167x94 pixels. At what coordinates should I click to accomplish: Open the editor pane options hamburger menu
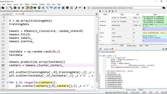(97, 14)
